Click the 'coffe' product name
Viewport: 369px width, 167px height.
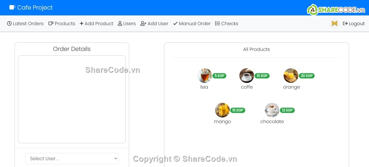coord(247,87)
